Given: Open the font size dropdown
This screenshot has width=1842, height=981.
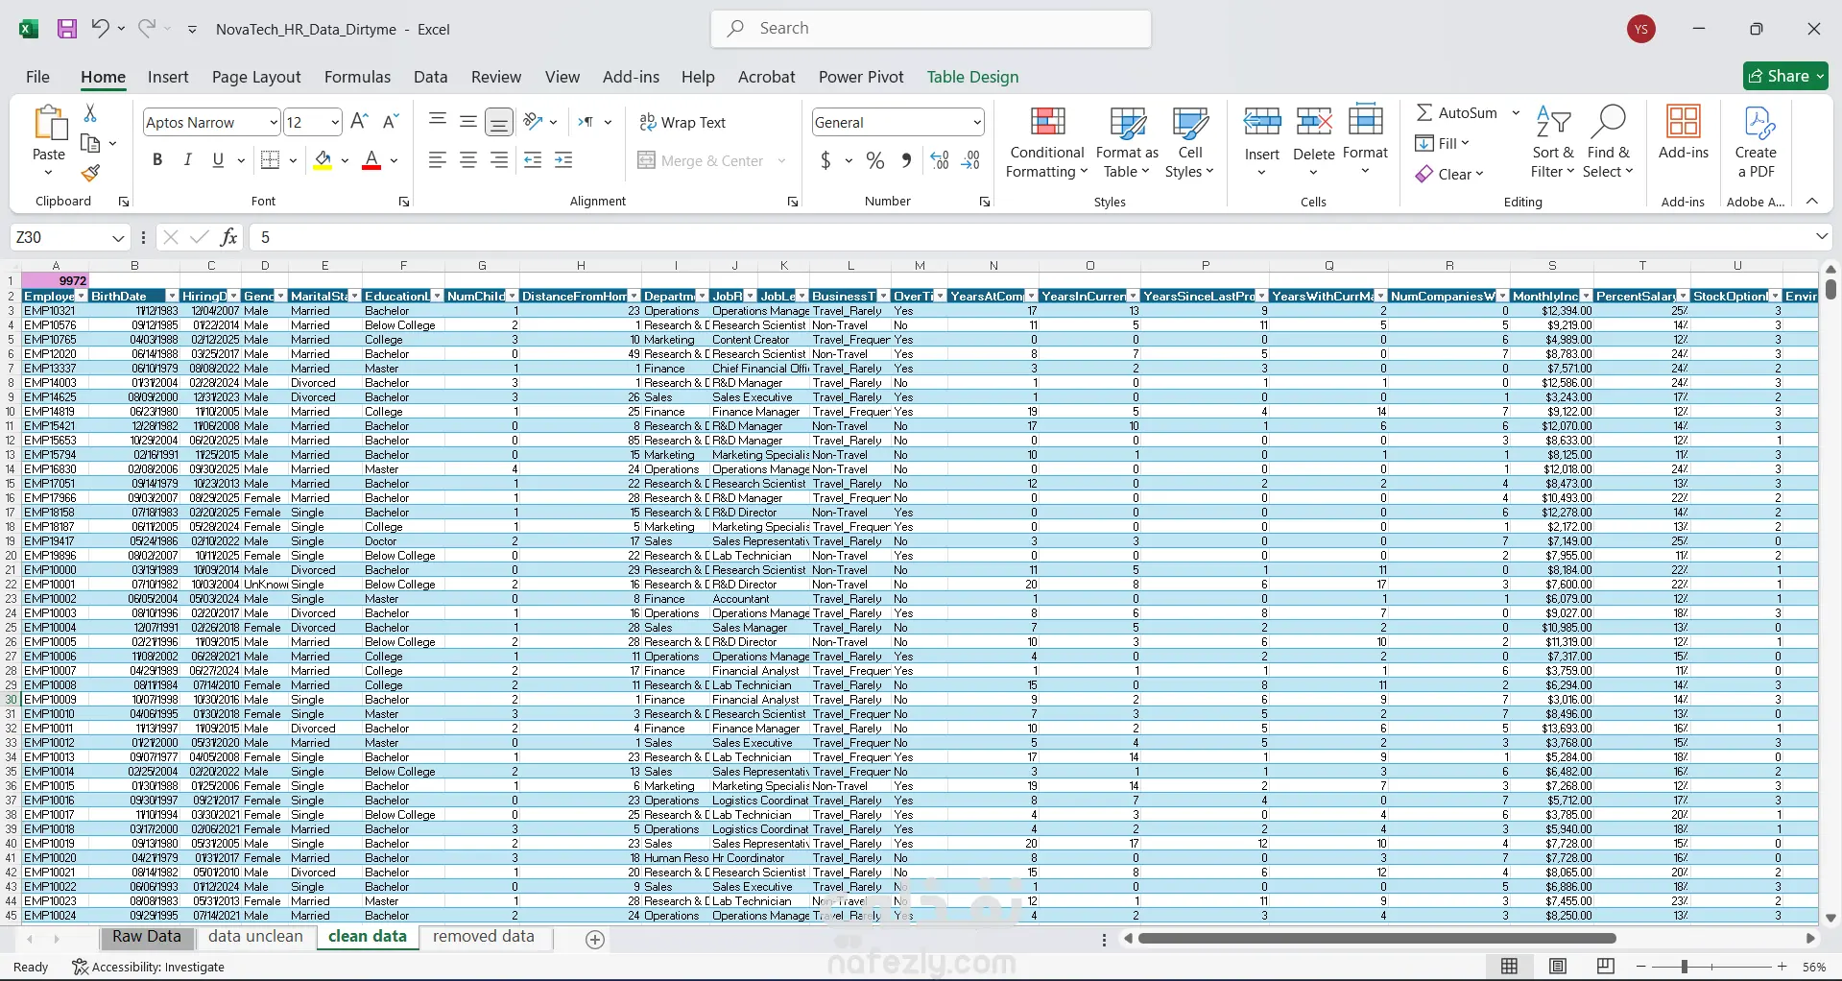Looking at the screenshot, I should pos(335,123).
